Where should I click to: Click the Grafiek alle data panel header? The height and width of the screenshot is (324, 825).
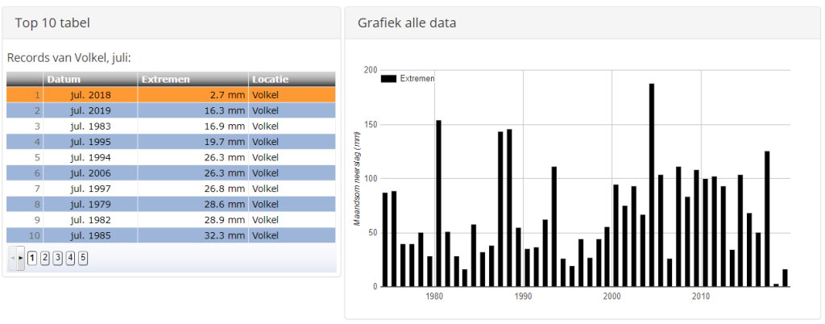click(x=583, y=23)
